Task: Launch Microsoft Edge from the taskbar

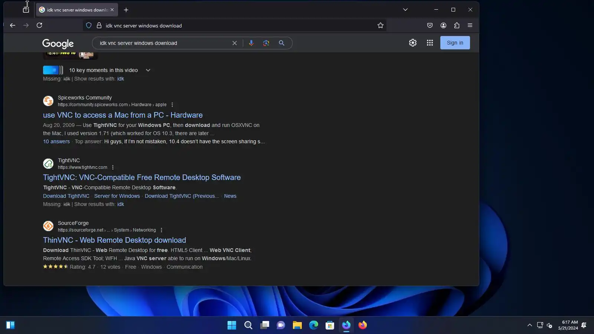Action: (314, 325)
